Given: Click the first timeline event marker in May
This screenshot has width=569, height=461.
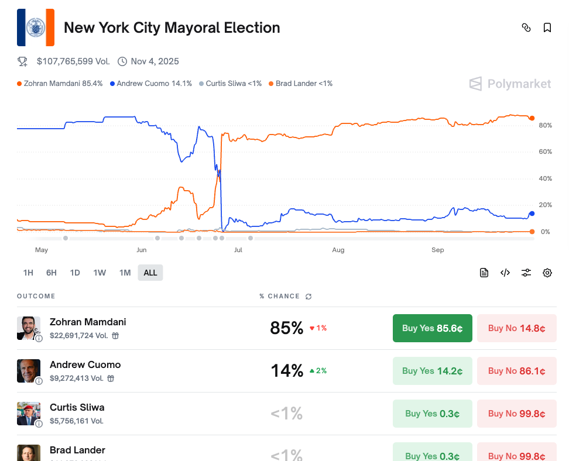Looking at the screenshot, I should [x=66, y=238].
